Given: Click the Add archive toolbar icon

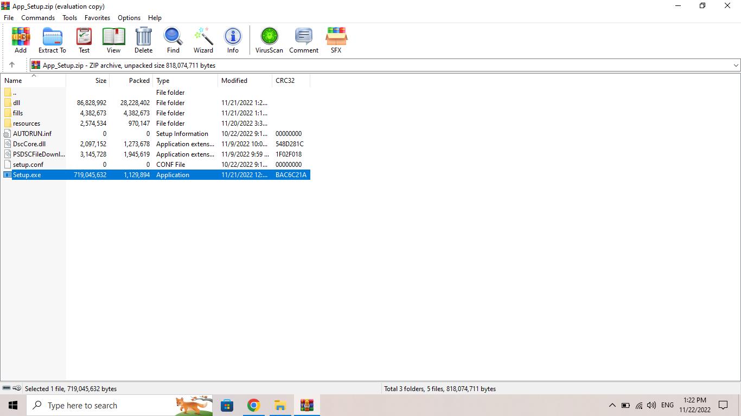Looking at the screenshot, I should point(21,40).
